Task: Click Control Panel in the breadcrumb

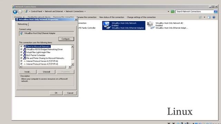Action: click(37, 11)
